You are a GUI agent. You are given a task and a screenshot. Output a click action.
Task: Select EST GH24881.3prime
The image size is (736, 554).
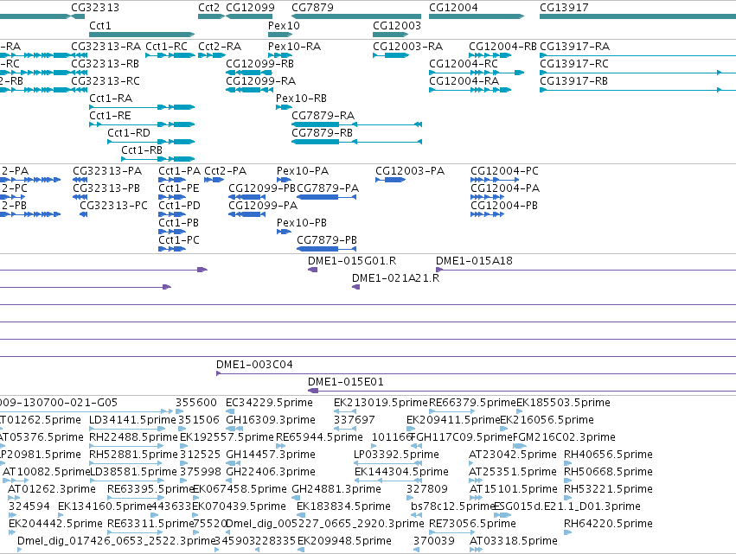tap(296, 498)
